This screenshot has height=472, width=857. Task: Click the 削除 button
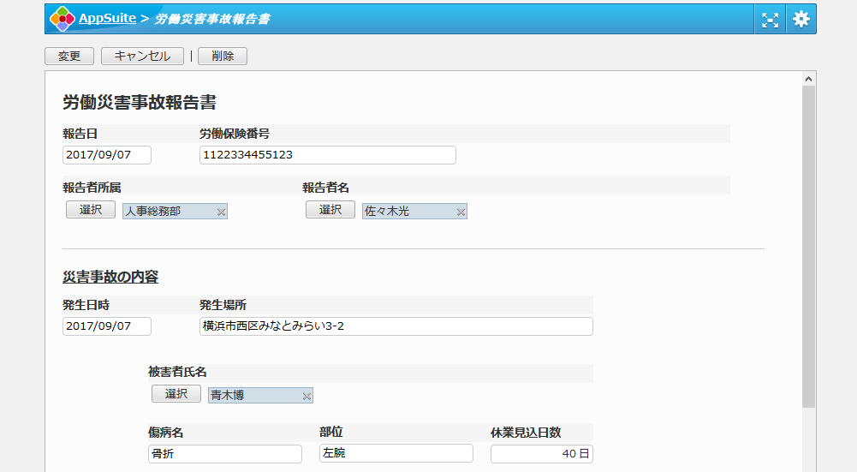(223, 57)
